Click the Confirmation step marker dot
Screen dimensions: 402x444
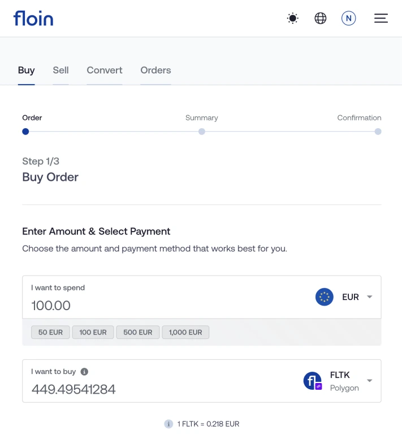point(378,132)
